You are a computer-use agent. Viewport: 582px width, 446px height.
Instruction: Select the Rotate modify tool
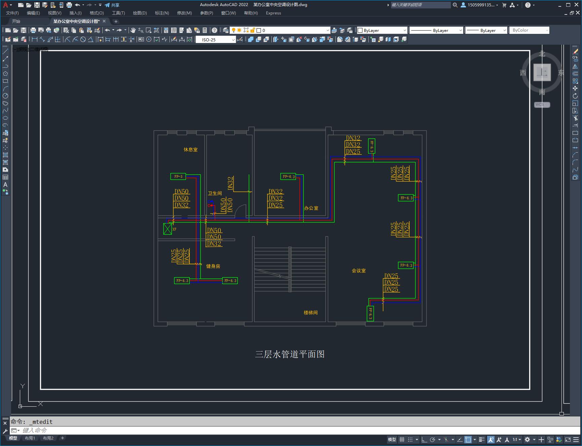[575, 96]
